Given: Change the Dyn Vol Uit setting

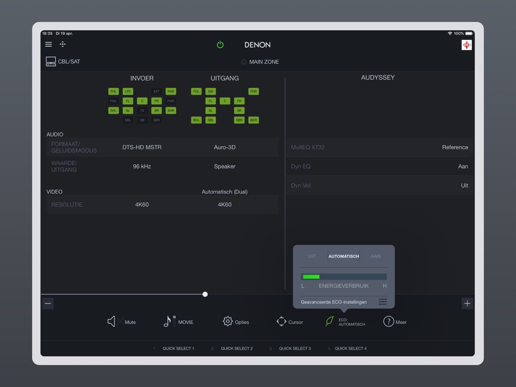Looking at the screenshot, I should click(380, 185).
